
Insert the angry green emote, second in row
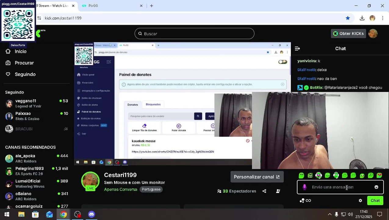(310, 175)
